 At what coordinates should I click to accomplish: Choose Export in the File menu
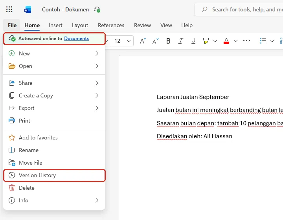(54, 108)
